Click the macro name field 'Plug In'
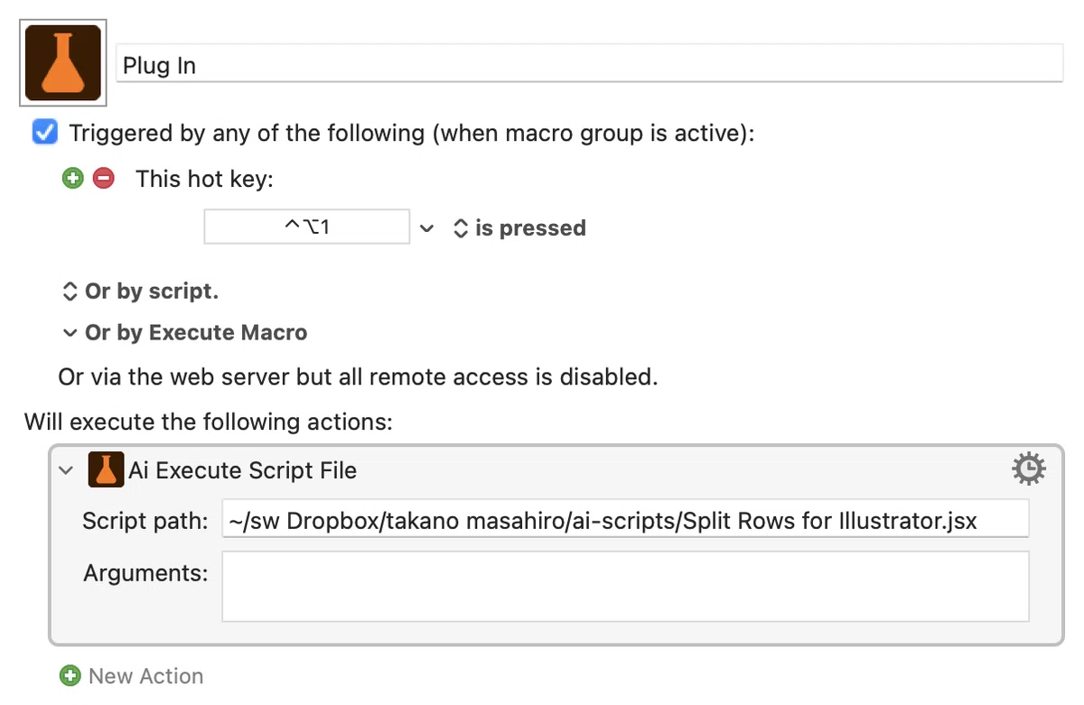The image size is (1084, 705). pos(590,65)
